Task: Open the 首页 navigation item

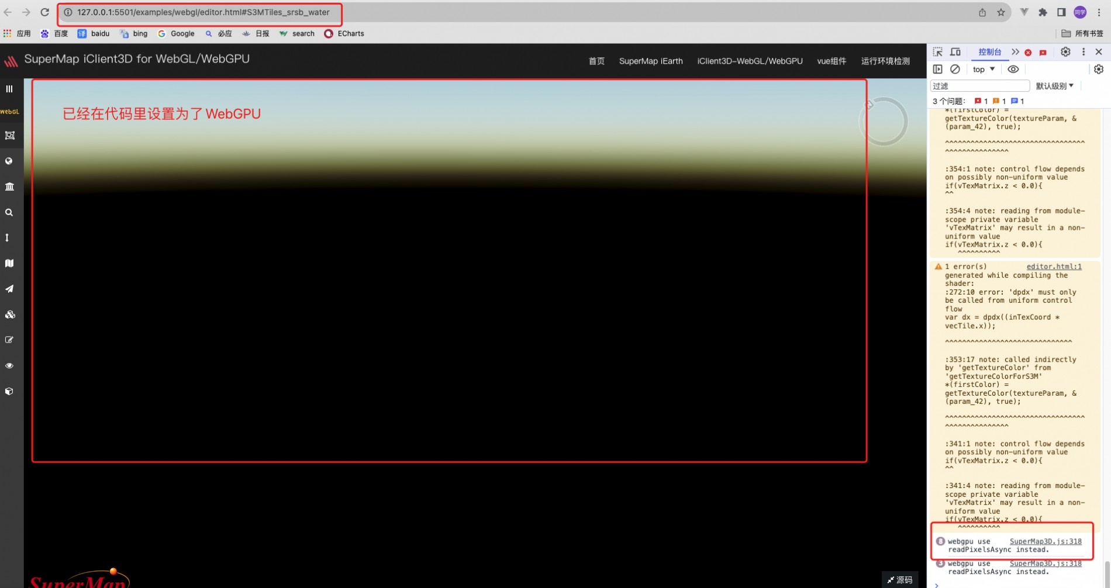Action: [x=596, y=61]
